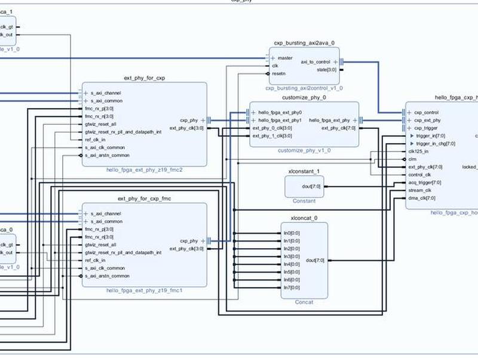Click the customize_phy_v1_0 label

click(x=304, y=150)
